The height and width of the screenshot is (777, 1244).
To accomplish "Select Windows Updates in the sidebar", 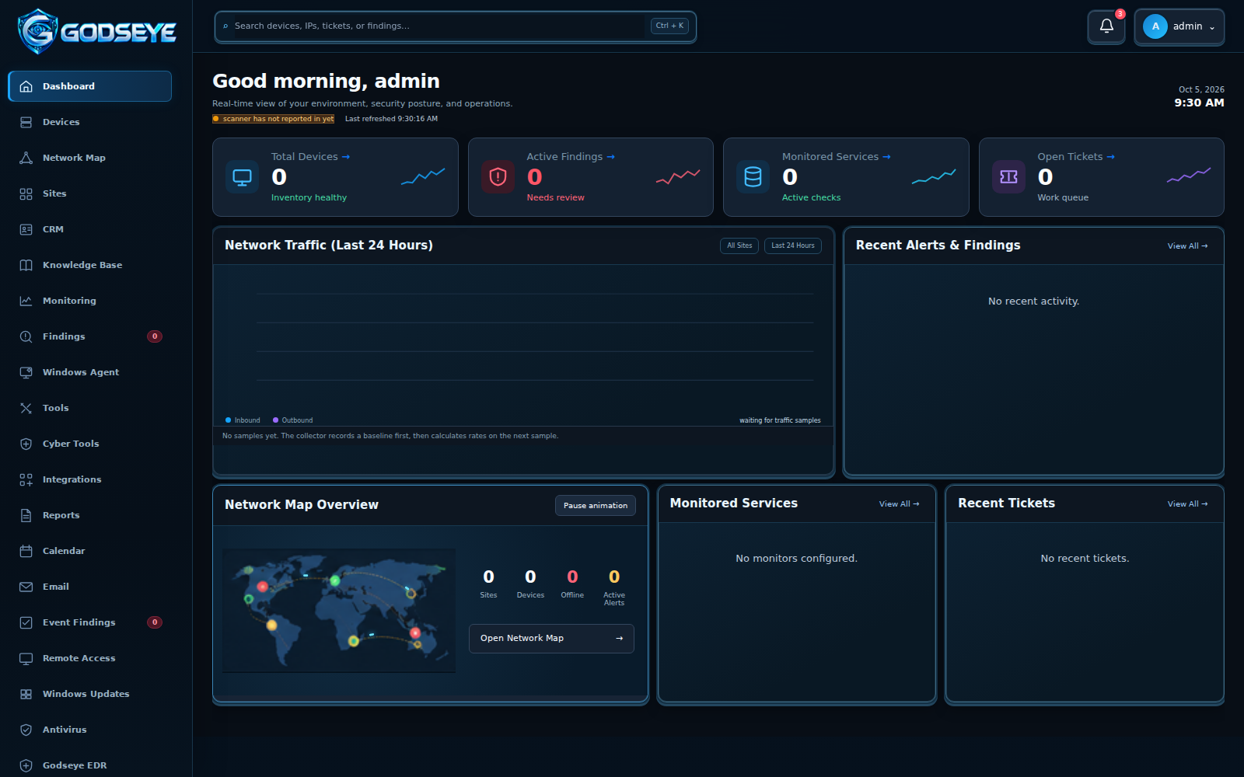I will (x=89, y=694).
